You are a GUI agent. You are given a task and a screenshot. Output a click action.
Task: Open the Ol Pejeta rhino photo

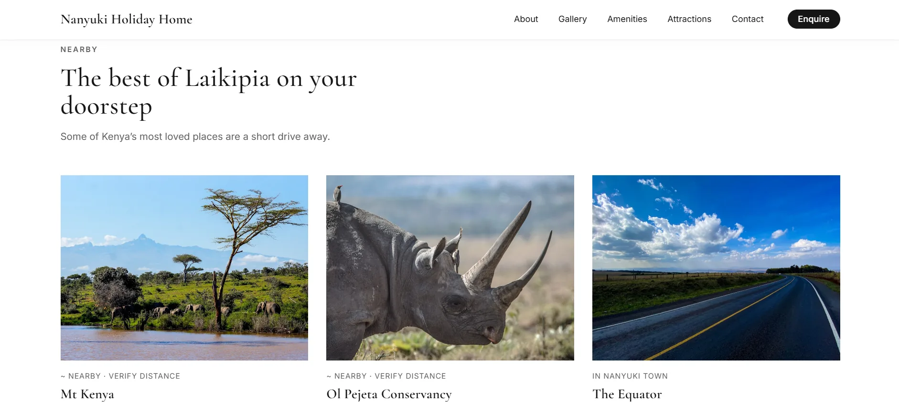coord(450,268)
